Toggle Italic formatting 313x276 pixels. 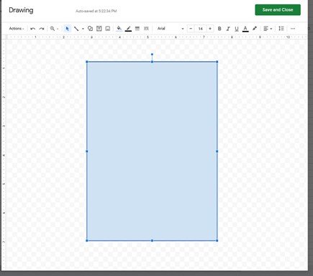pos(228,29)
